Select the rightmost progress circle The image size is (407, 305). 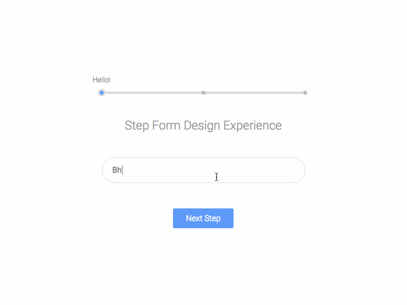tap(305, 93)
